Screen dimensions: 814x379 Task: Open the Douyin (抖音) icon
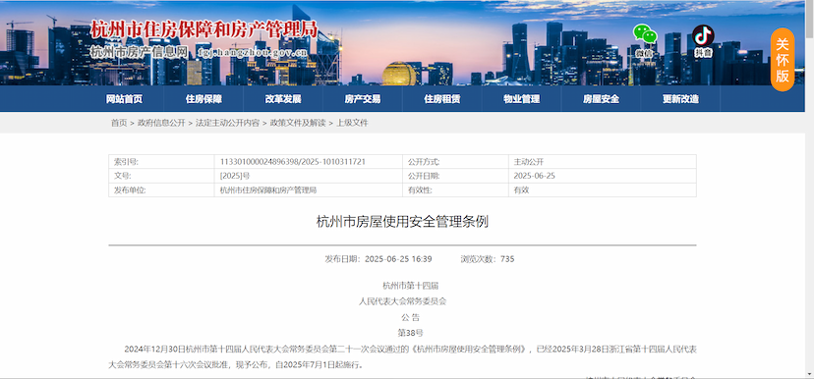704,40
